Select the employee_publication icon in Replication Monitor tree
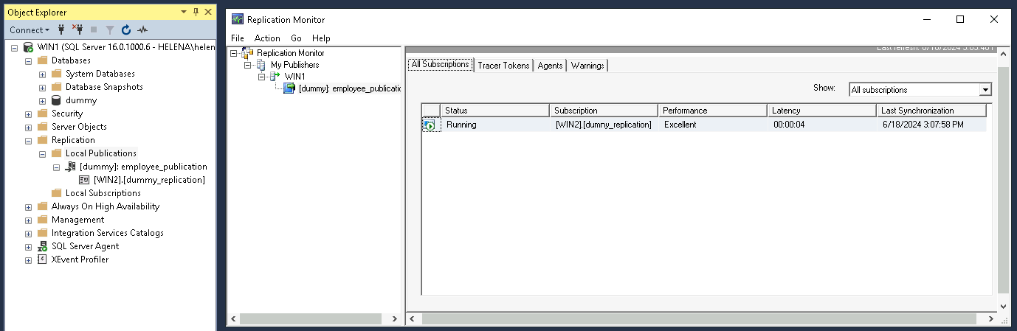Viewport: 1017px width, 331px height. [290, 88]
